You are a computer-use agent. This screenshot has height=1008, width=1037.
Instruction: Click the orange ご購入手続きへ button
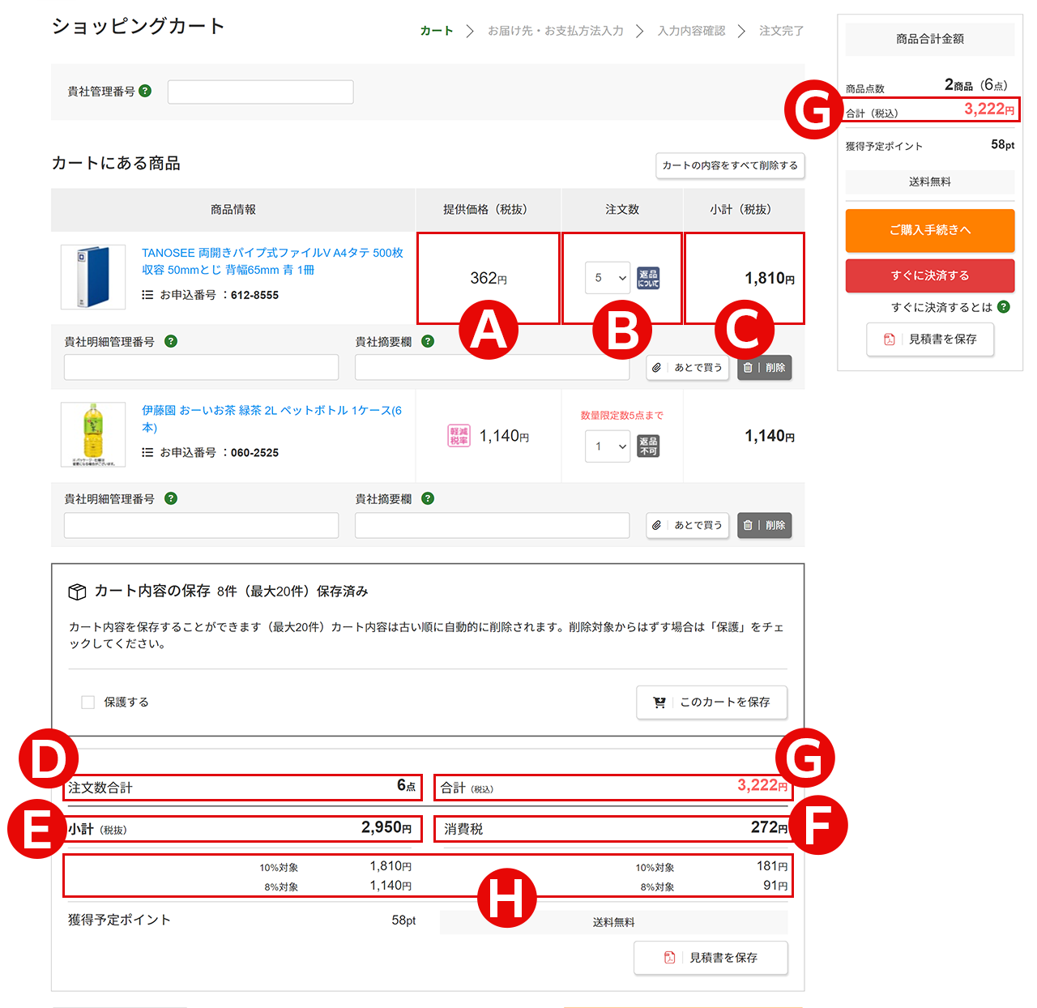click(x=929, y=230)
